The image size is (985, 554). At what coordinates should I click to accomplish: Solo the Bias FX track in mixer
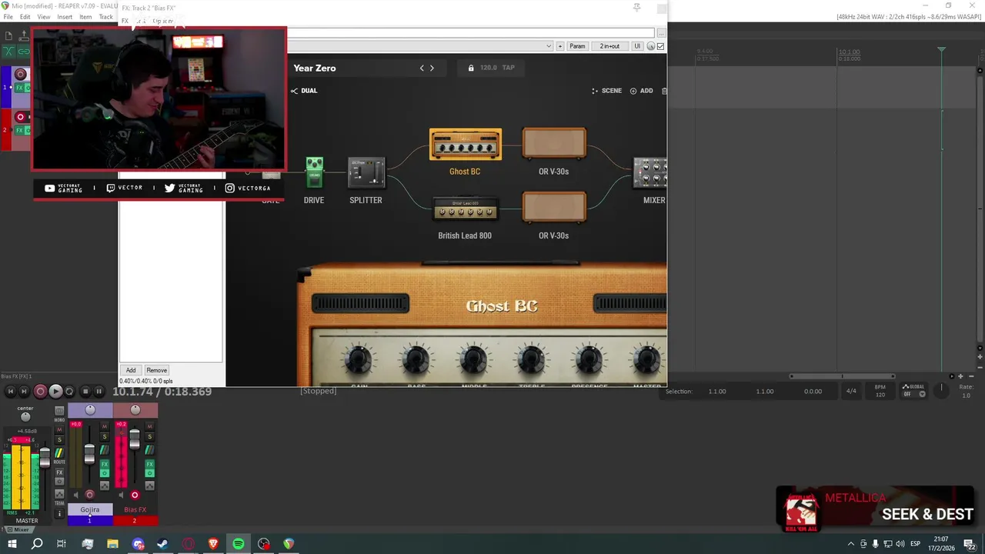tap(150, 436)
